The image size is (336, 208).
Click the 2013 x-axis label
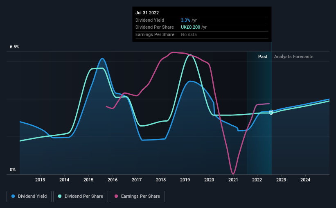pyautogui.click(x=40, y=180)
